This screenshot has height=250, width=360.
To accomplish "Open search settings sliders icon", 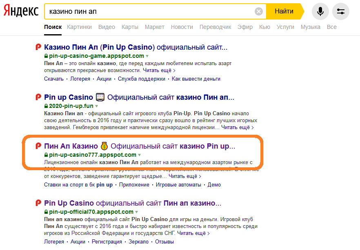I will [x=341, y=11].
